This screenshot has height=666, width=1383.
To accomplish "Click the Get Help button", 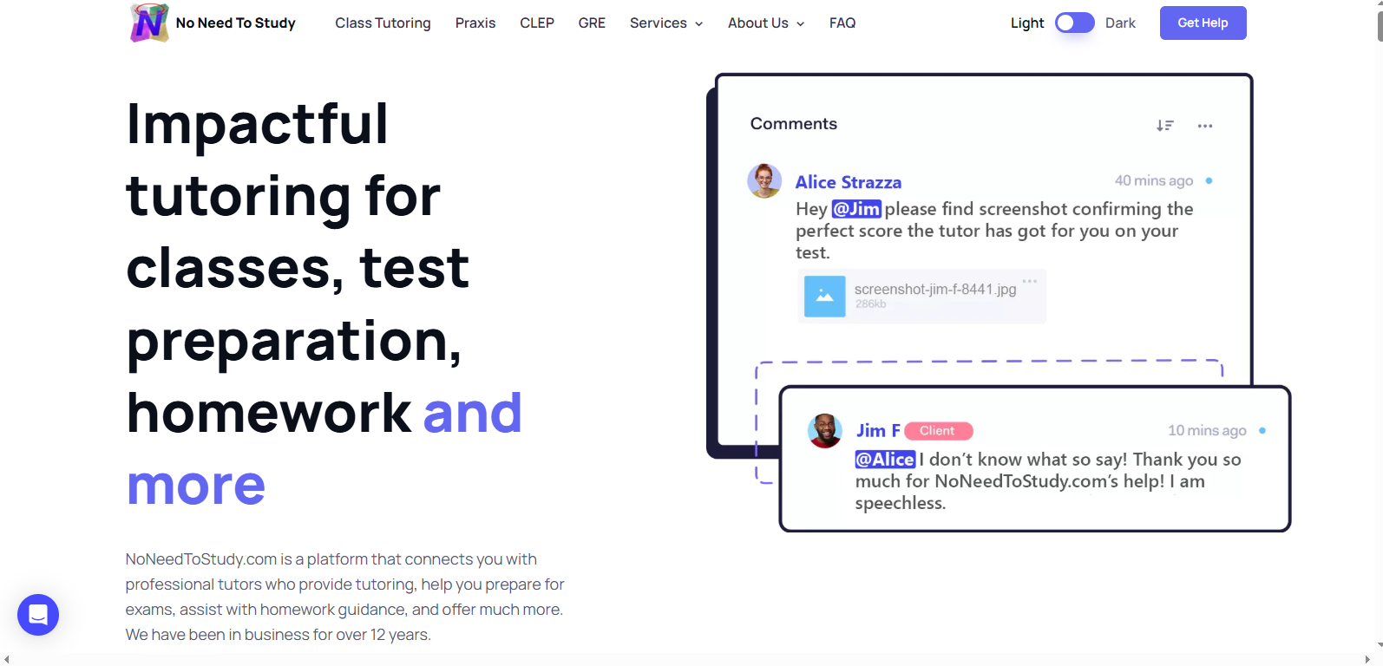I will 1203,23.
